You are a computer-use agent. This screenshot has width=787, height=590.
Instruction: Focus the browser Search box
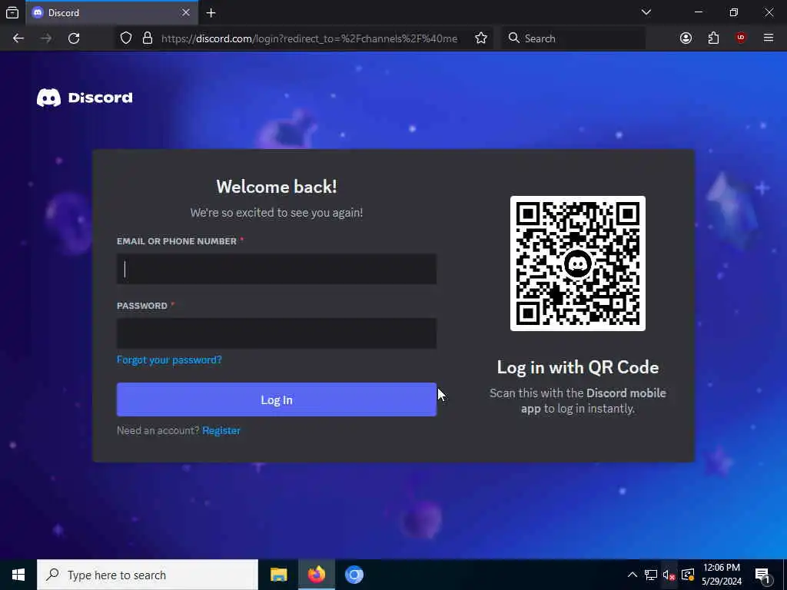[573, 38]
